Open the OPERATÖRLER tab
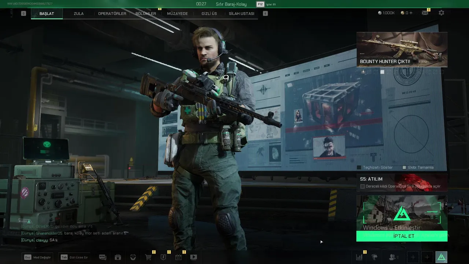469x264 pixels. click(112, 14)
